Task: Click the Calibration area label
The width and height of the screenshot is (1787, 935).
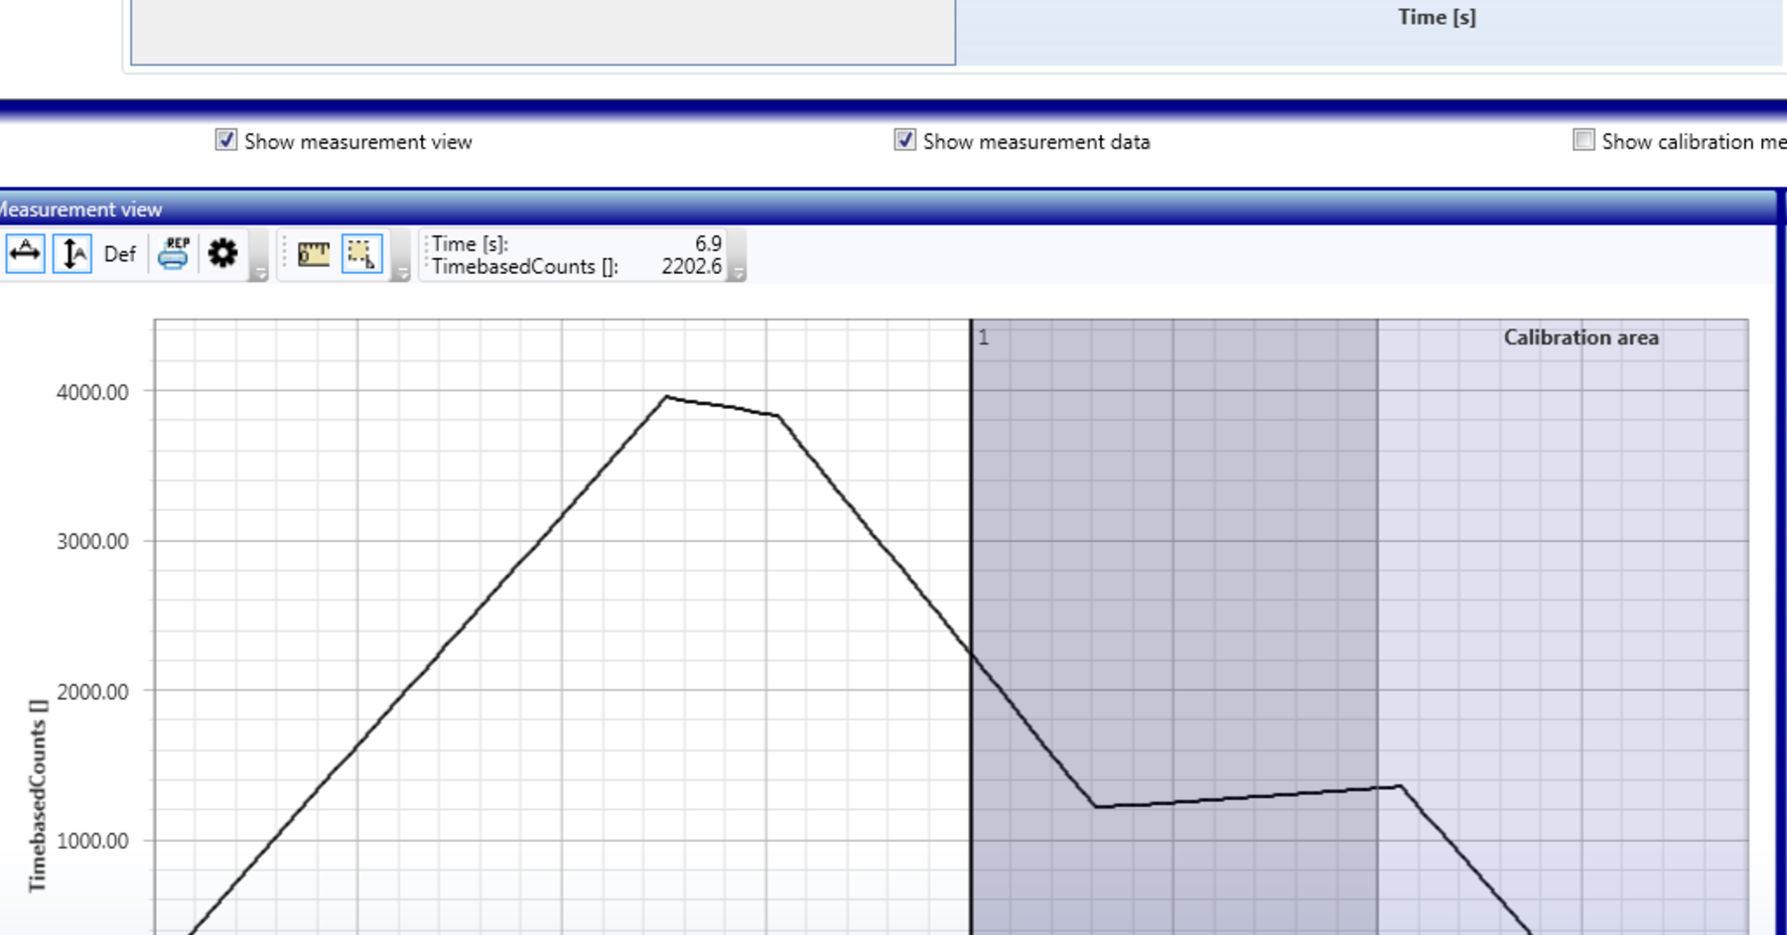Action: pyautogui.click(x=1581, y=337)
